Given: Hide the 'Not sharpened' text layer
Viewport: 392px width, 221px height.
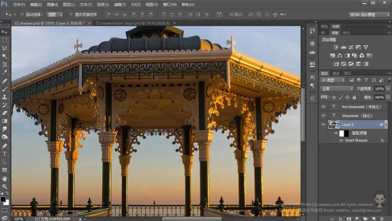Looking at the screenshot, I should click(x=324, y=107).
